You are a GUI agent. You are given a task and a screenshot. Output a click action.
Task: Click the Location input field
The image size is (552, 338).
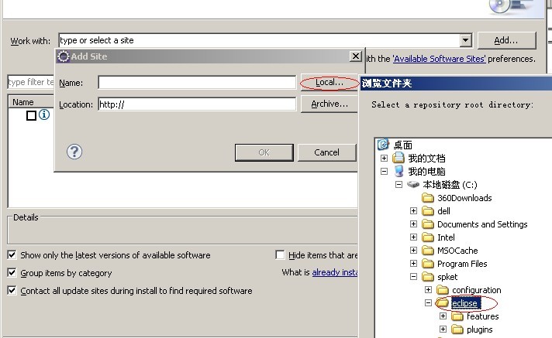click(196, 104)
